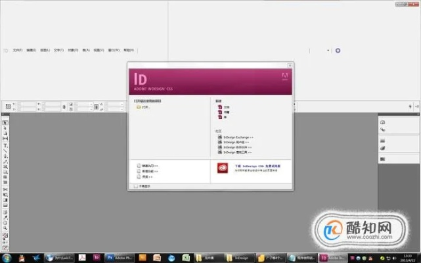Open the control panel menu at far right
421x263 pixels.
pyautogui.click(x=417, y=105)
